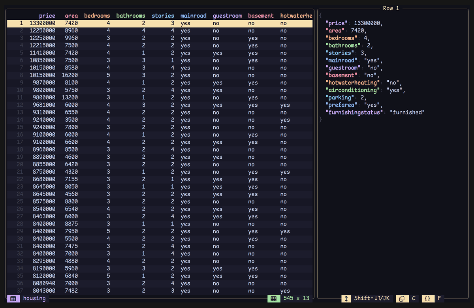
Task: Click the price cell 8080940
Action: click(x=44, y=284)
